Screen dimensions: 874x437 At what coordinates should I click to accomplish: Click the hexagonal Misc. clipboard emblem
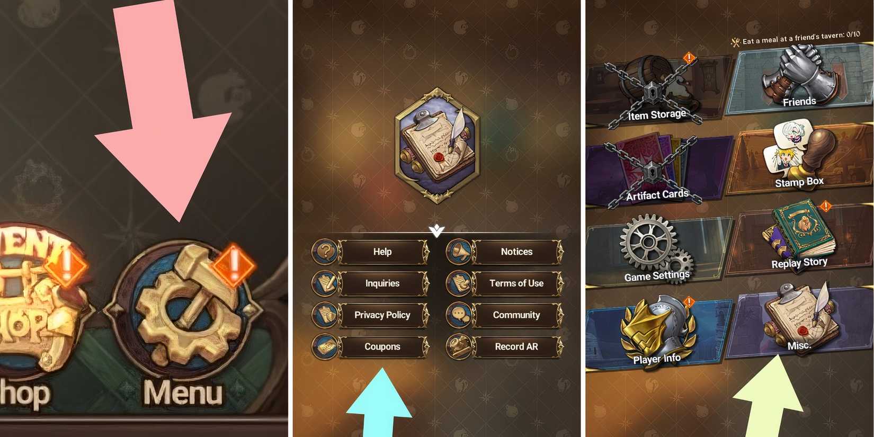437,146
